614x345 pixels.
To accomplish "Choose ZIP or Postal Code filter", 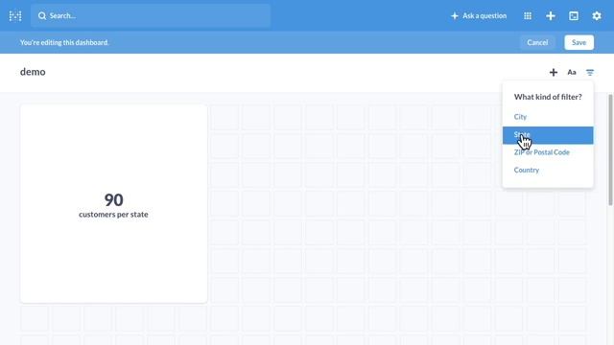I will click(x=548, y=152).
